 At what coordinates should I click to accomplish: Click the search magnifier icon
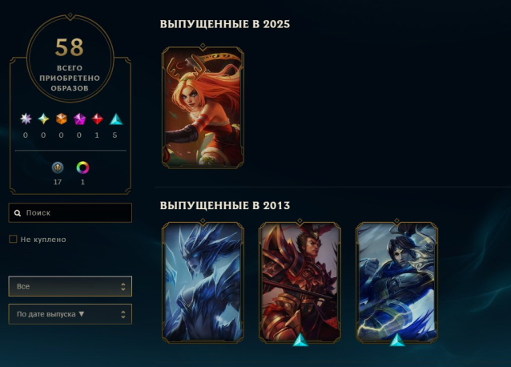[x=18, y=213]
